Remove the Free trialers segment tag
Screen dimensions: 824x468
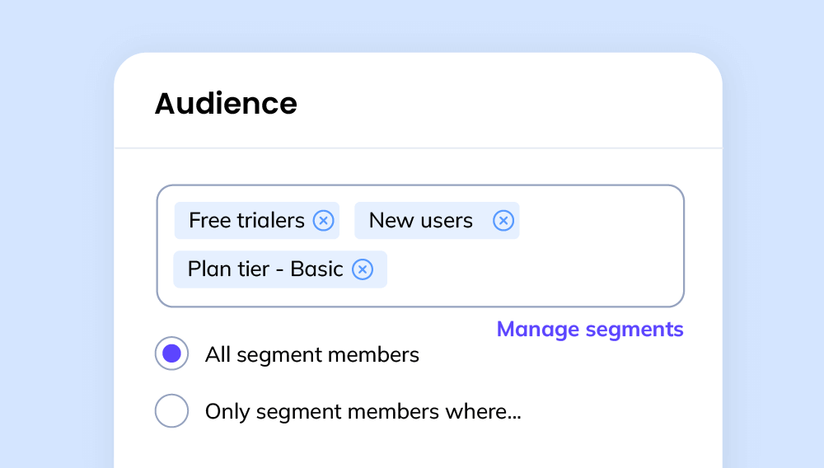[x=324, y=221]
